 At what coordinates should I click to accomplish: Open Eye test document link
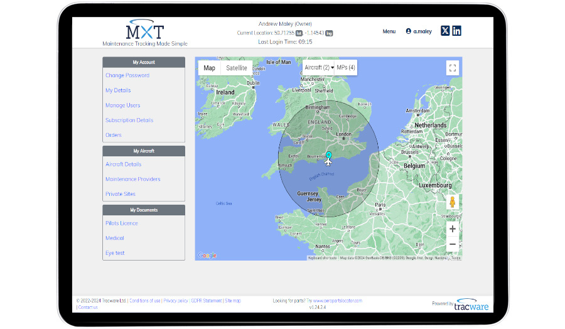[115, 253]
